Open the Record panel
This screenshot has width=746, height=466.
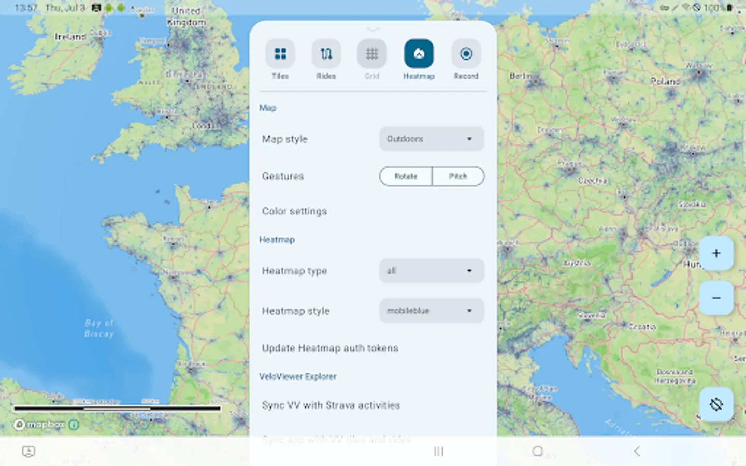pos(465,53)
